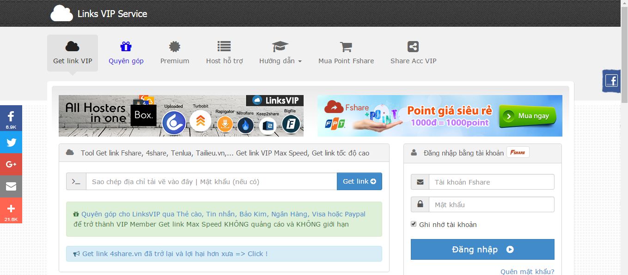Share on Google Plus via left sidebar
628x275 pixels.
pyautogui.click(x=11, y=164)
